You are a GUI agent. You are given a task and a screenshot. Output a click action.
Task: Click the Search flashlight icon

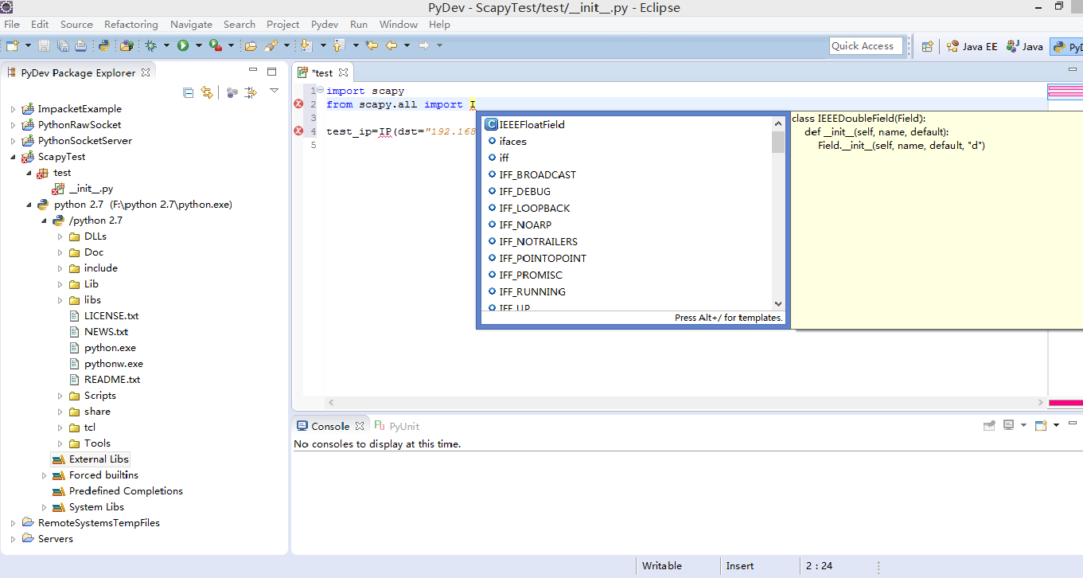point(271,45)
